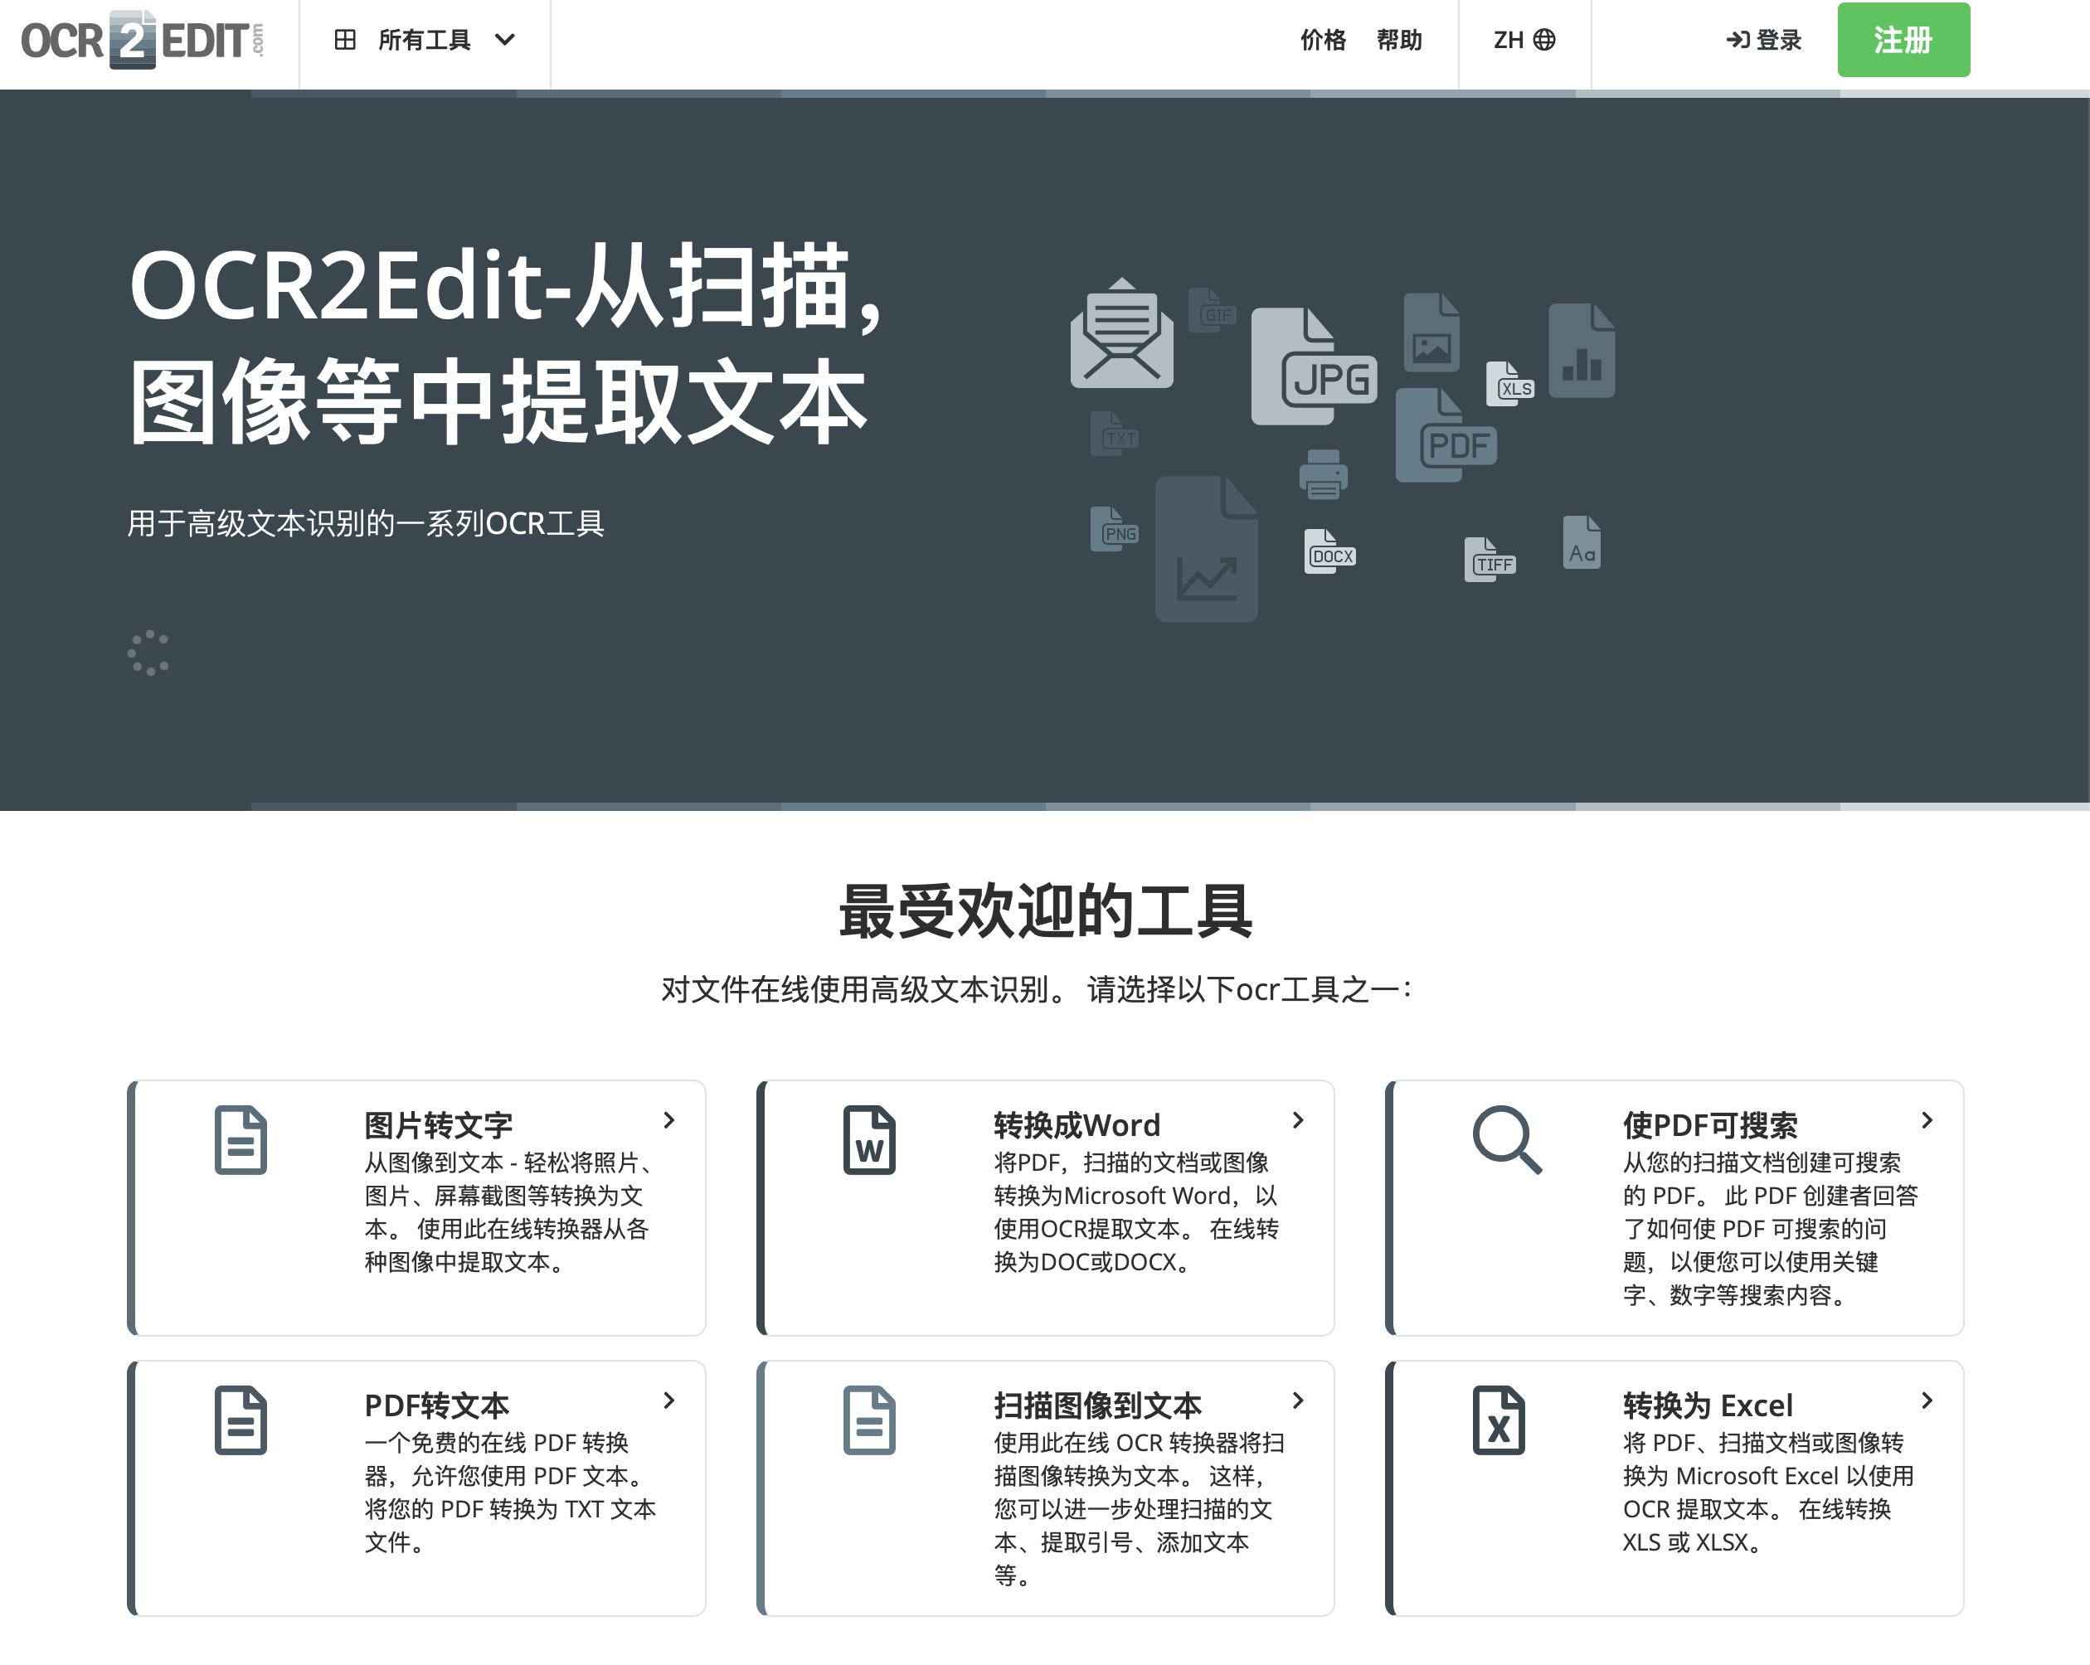The image size is (2090, 1665).
Task: Expand the 所有工具 dropdown chevron
Action: pyautogui.click(x=505, y=40)
